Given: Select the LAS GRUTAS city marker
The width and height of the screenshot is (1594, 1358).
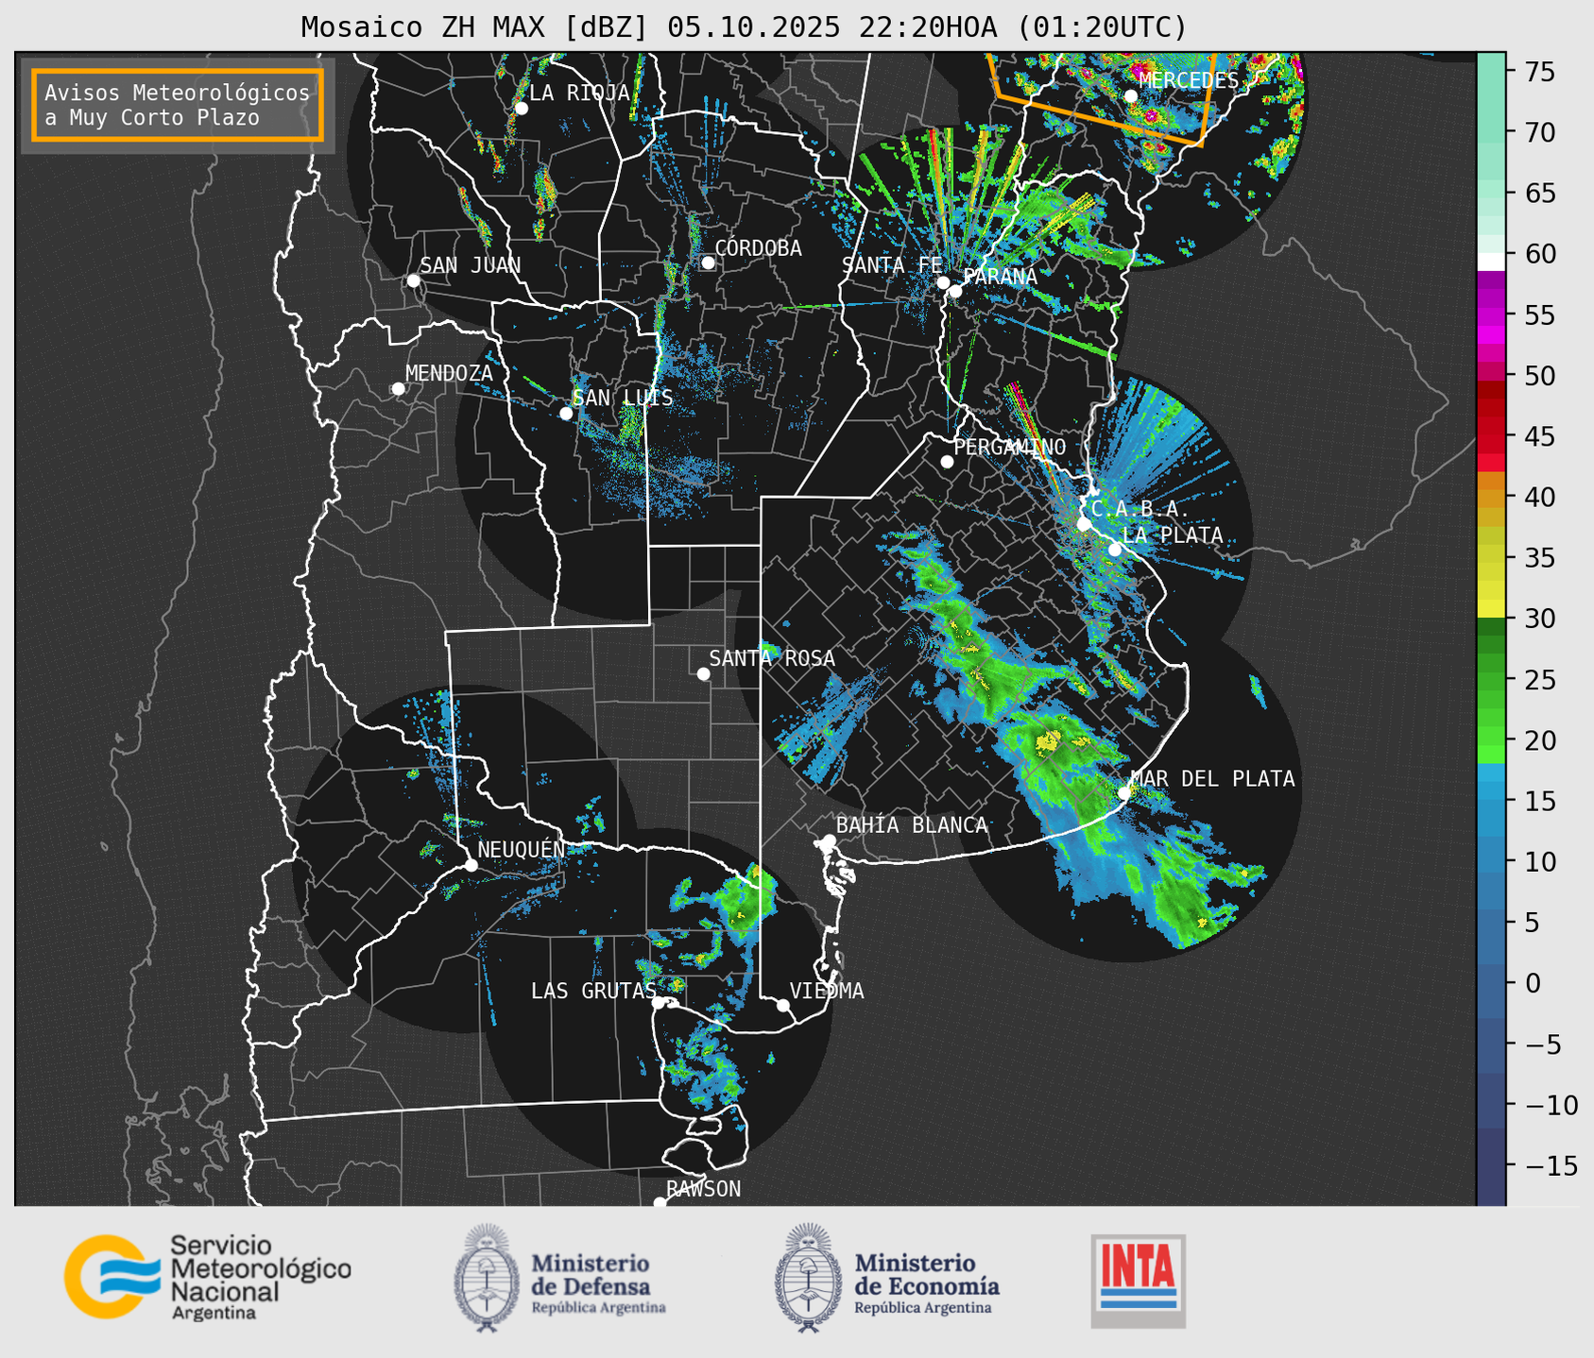Looking at the screenshot, I should (659, 1003).
